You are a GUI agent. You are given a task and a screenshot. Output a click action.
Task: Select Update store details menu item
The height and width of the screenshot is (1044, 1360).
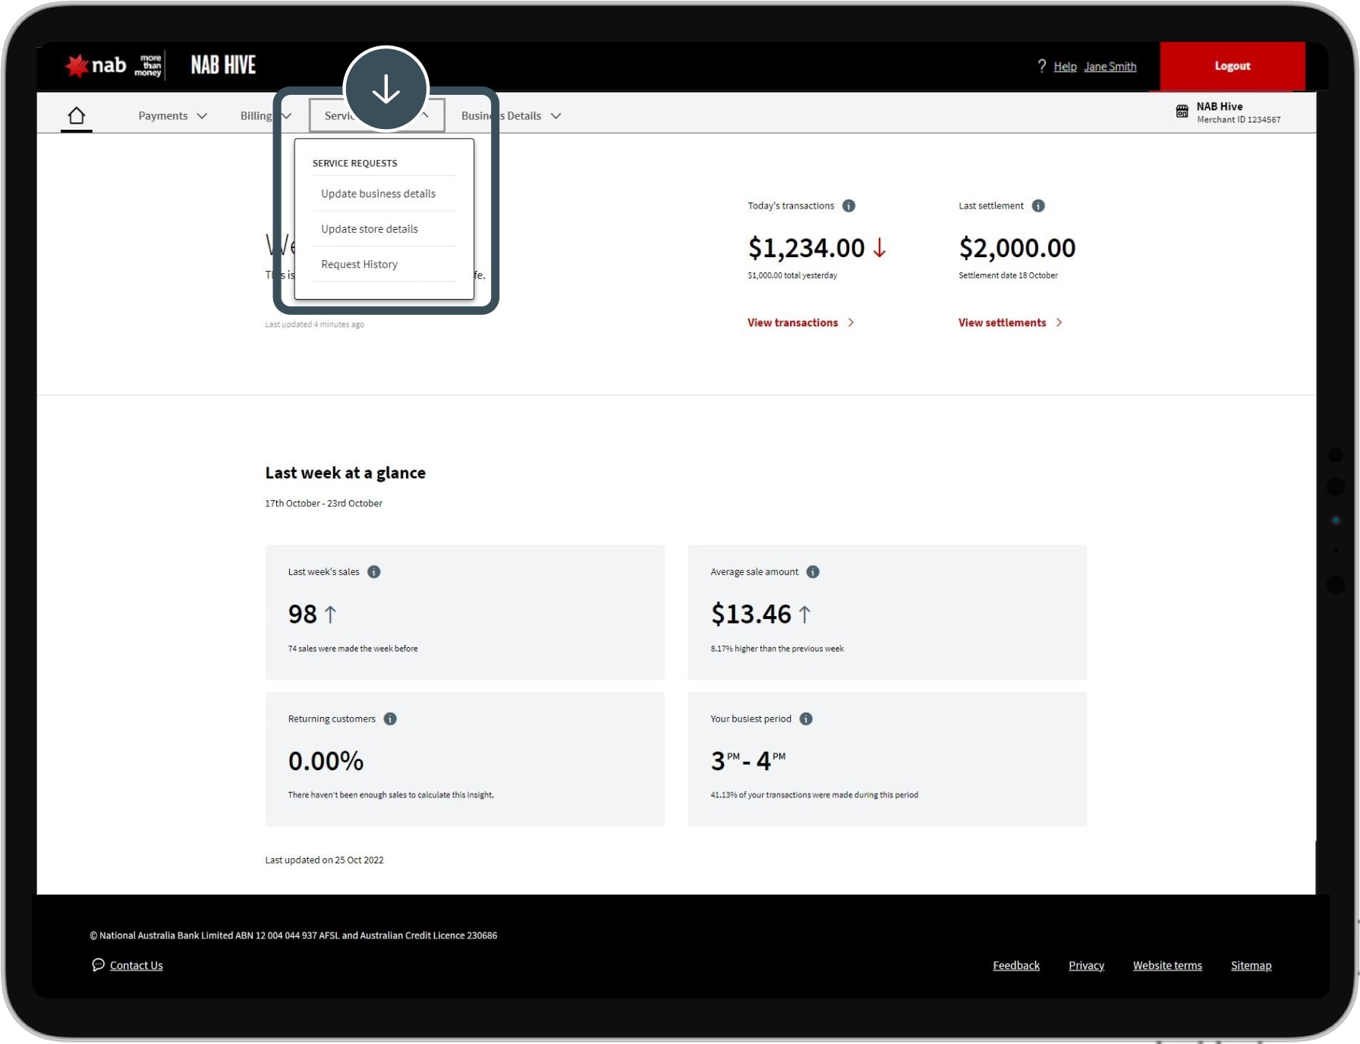coord(369,229)
